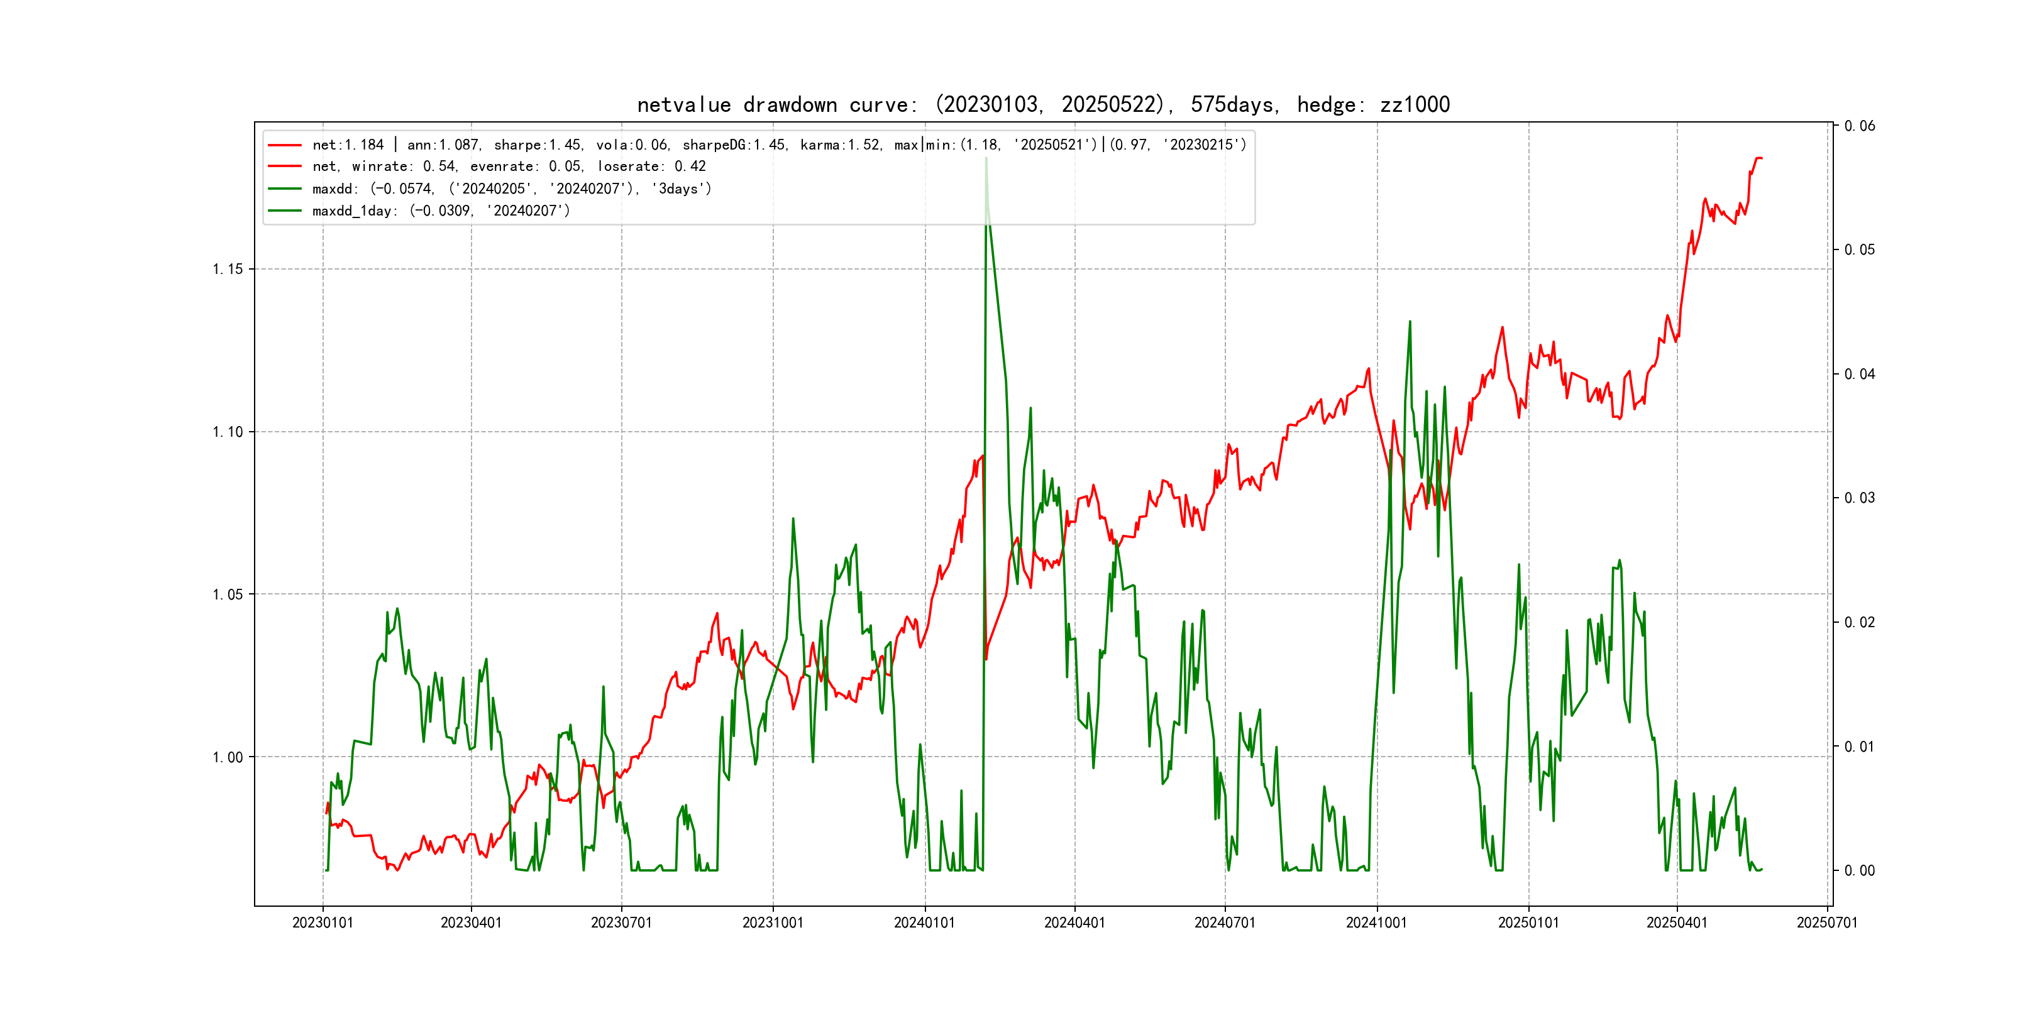Viewport: 2037px width, 1018px height.
Task: Click the 20240401 x-axis date label
Action: point(1074,922)
